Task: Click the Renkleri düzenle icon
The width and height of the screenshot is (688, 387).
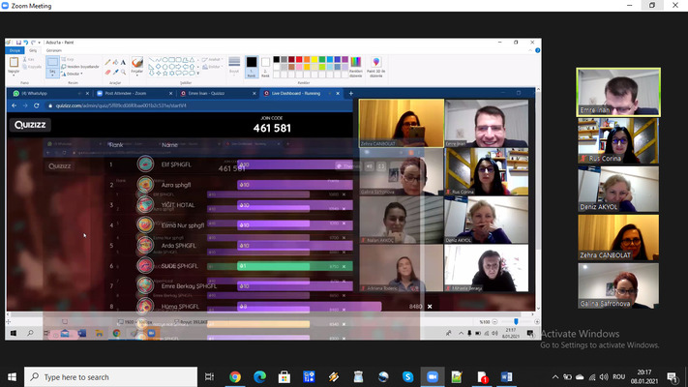Action: pos(356,66)
